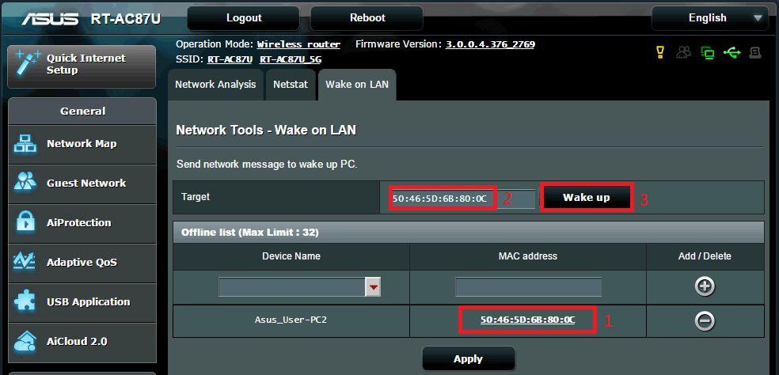Click the guest network users status icon
779x375 pixels.
pos(683,53)
